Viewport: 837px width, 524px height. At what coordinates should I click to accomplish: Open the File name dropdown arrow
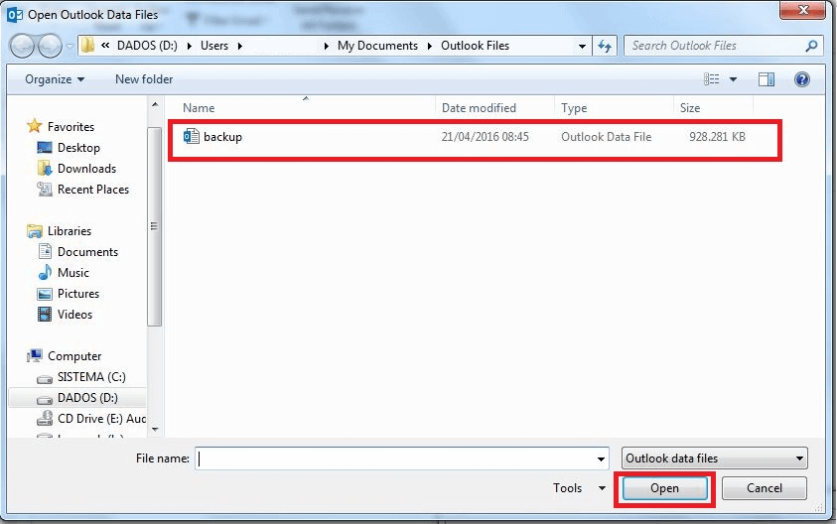point(601,458)
